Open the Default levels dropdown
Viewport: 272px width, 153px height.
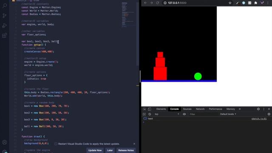click(228, 114)
